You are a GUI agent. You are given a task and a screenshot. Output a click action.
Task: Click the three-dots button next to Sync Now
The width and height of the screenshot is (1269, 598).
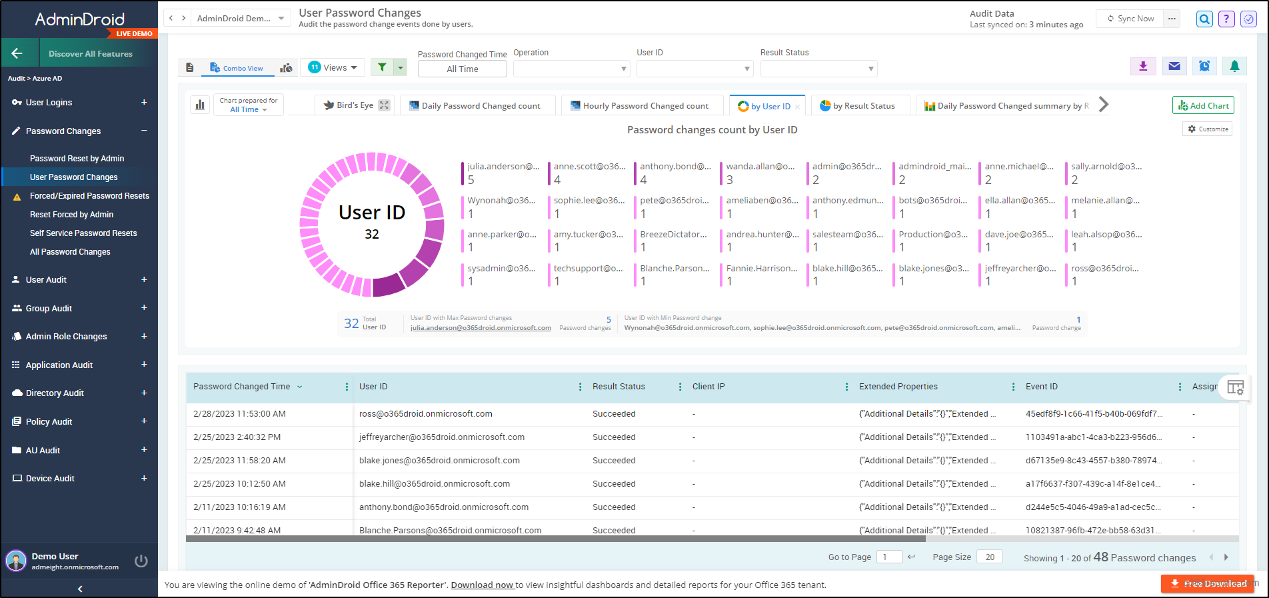pos(1171,19)
